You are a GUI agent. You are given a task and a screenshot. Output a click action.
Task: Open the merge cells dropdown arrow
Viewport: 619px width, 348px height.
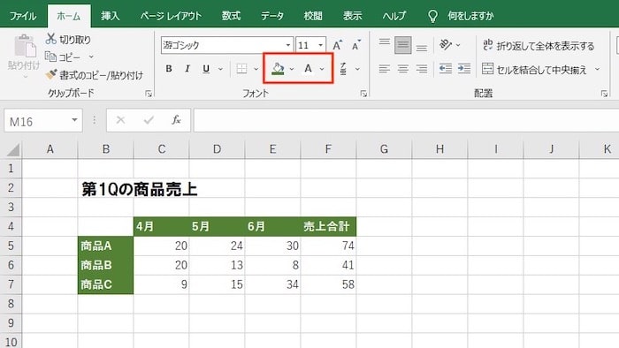tap(597, 70)
